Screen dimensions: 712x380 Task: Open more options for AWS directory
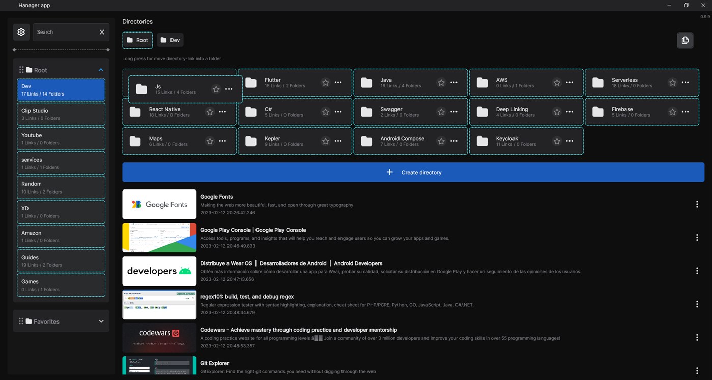point(569,82)
